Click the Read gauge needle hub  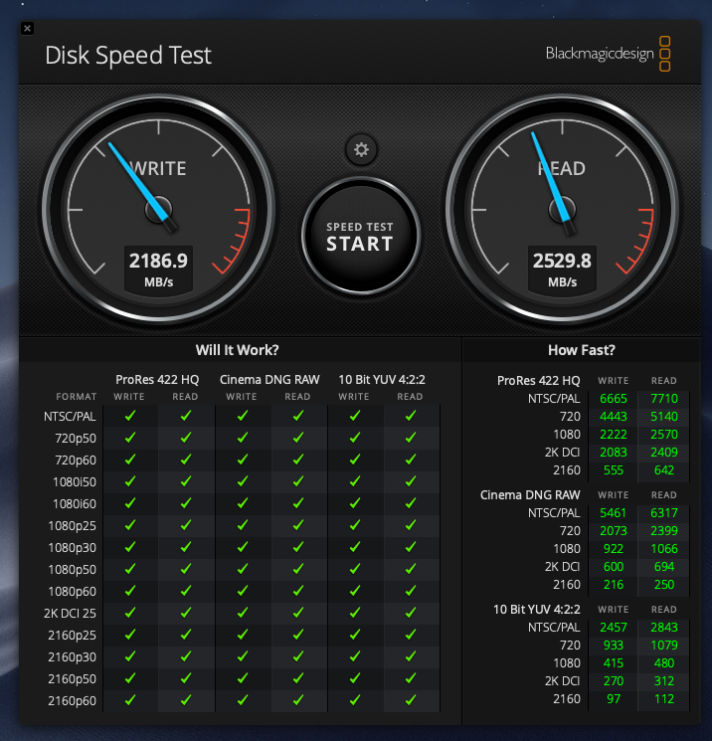pos(563,209)
